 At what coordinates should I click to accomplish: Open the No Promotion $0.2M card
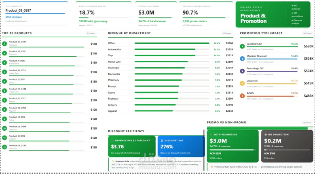287,146
